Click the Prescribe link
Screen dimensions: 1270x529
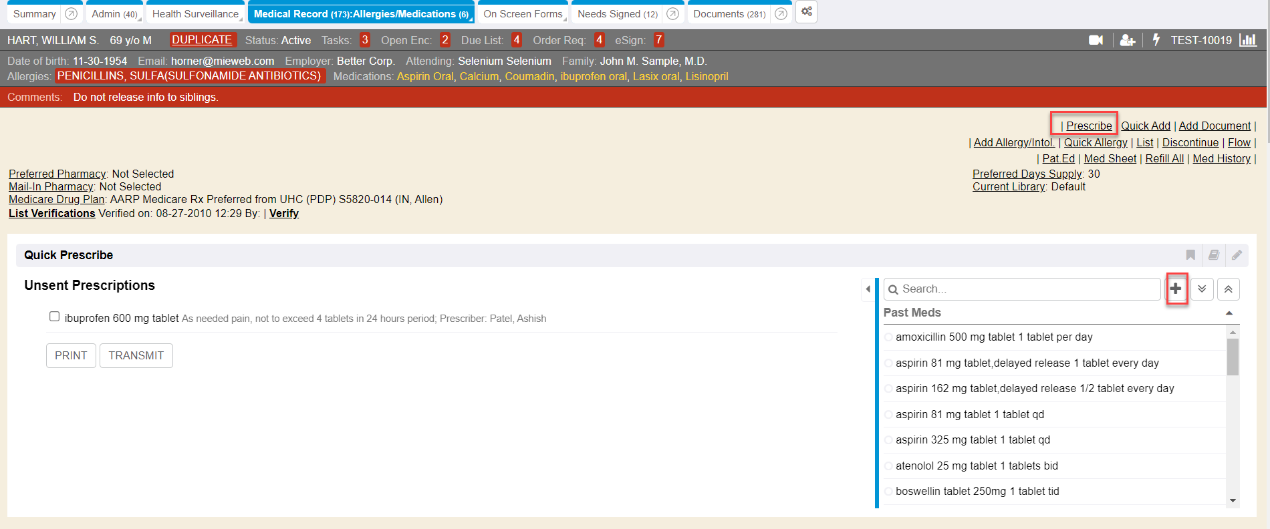pos(1089,126)
